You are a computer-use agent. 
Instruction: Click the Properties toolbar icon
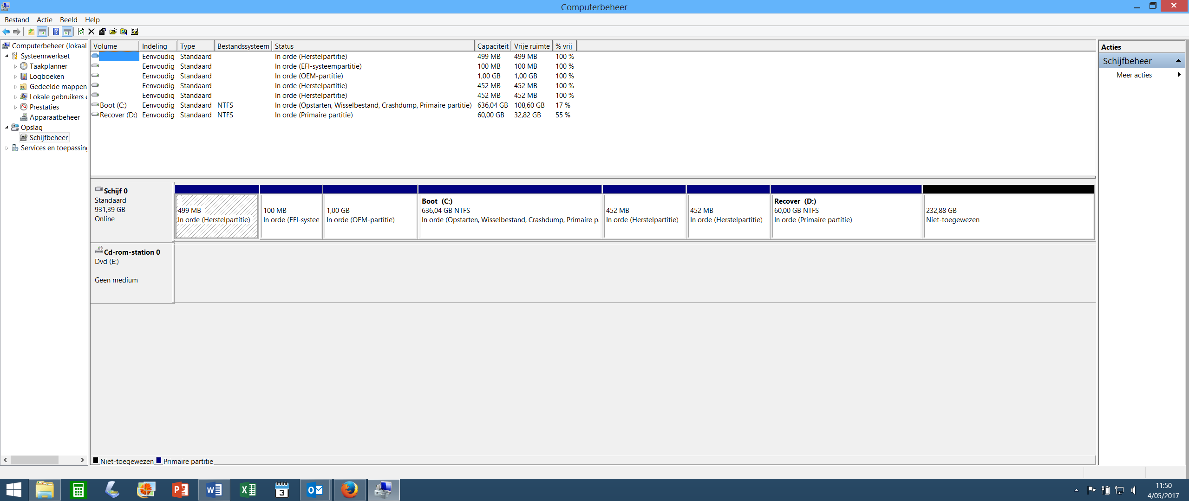pyautogui.click(x=102, y=32)
